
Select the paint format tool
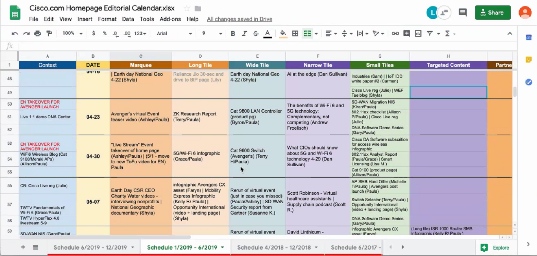coord(49,33)
